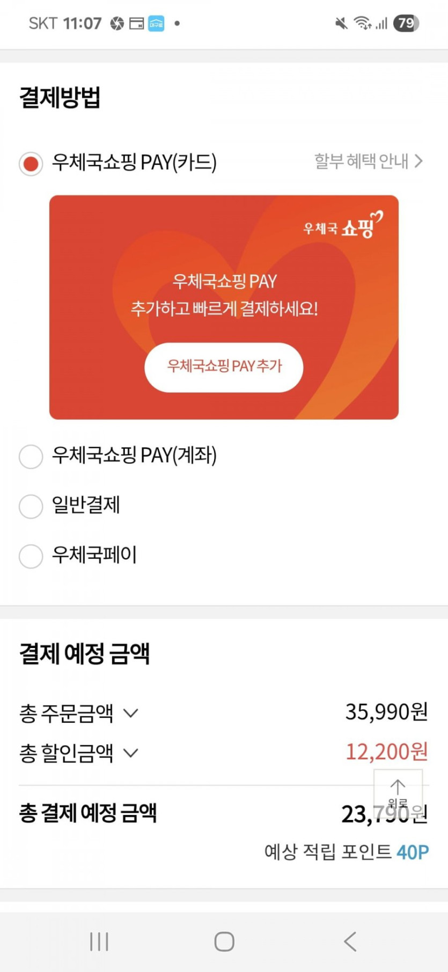448x972 pixels.
Task: Expand 총 주문금액 details chevron
Action: point(131,713)
